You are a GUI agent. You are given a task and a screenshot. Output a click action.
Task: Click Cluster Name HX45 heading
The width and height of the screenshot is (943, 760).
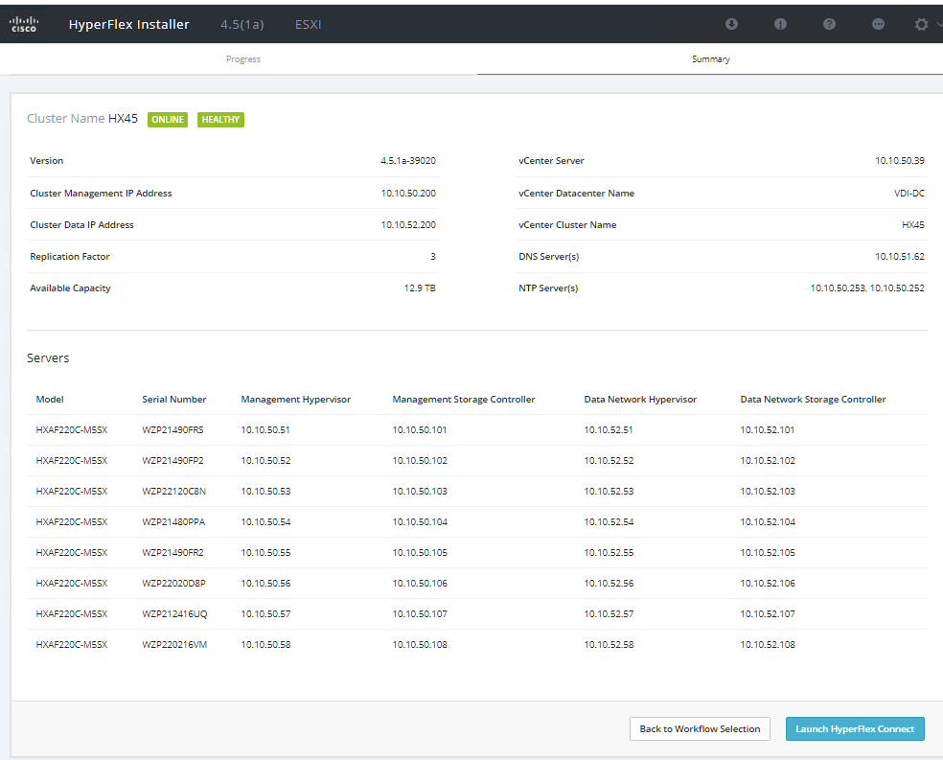(x=82, y=119)
